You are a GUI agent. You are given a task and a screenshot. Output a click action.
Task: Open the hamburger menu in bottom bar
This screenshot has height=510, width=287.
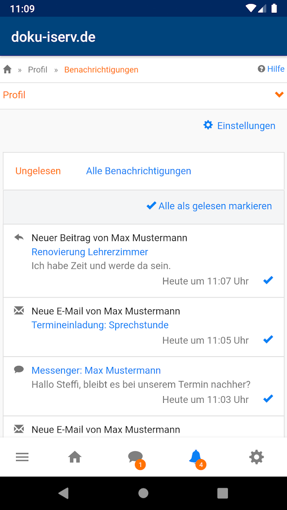coord(22,457)
